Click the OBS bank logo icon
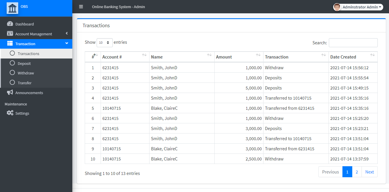Viewport: 389px width, 192px height. click(x=12, y=8)
